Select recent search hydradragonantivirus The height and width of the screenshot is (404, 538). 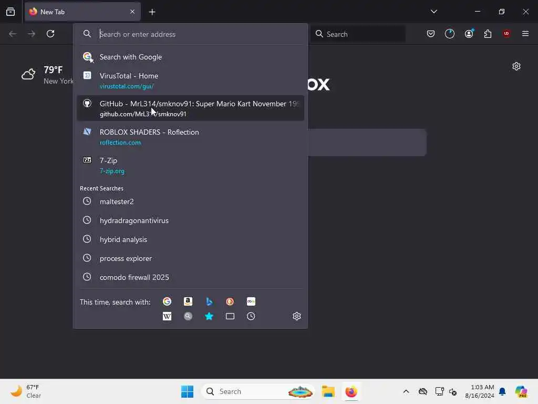tap(190, 220)
